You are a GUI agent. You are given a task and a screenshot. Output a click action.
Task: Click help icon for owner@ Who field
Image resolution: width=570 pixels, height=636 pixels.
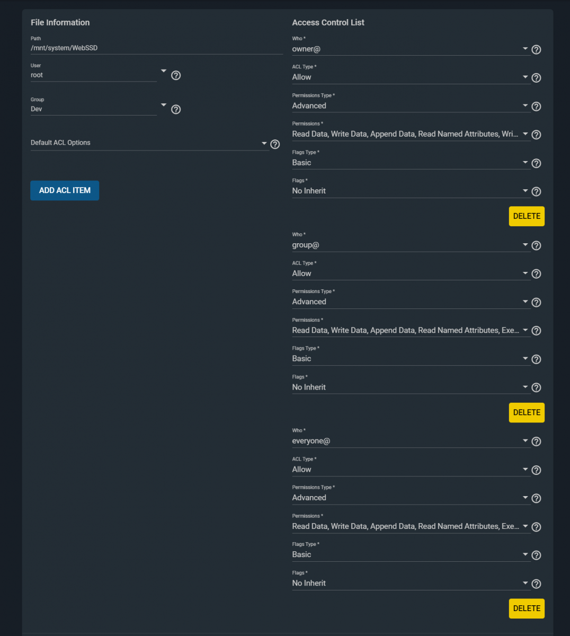(x=536, y=50)
